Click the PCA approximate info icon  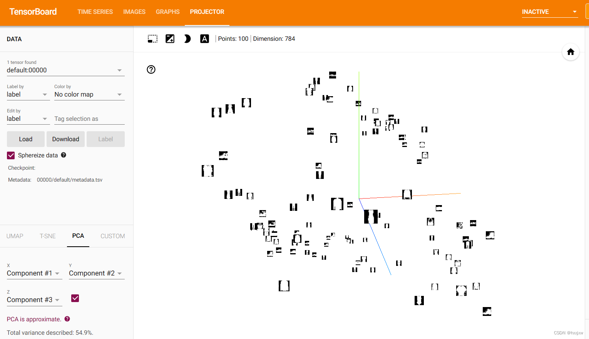click(x=67, y=319)
